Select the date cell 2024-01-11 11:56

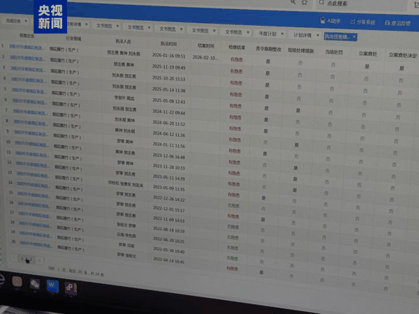168,146
